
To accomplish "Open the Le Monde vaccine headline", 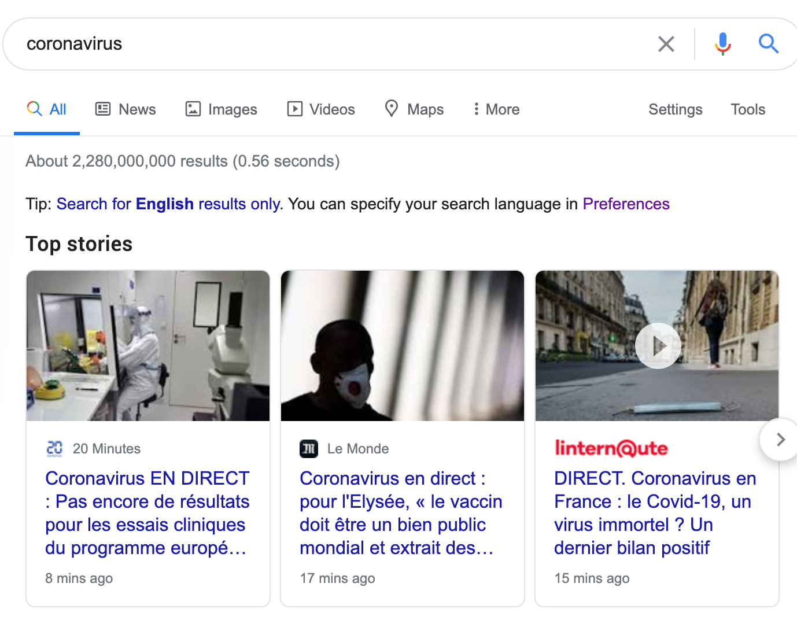I will (400, 513).
